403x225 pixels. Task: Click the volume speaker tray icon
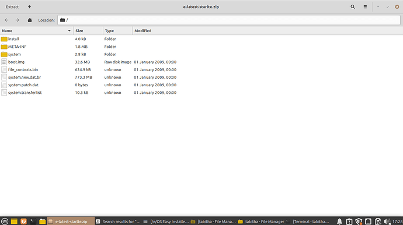387,222
